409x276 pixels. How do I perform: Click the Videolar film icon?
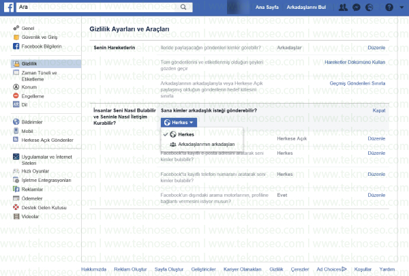pos(16,216)
